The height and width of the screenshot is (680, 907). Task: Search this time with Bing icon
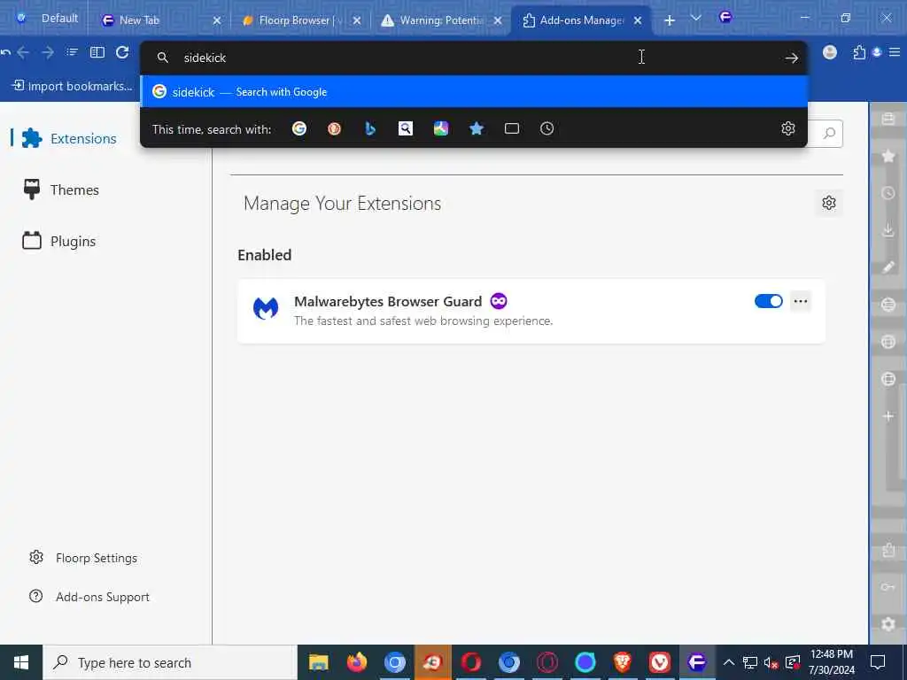pos(370,128)
